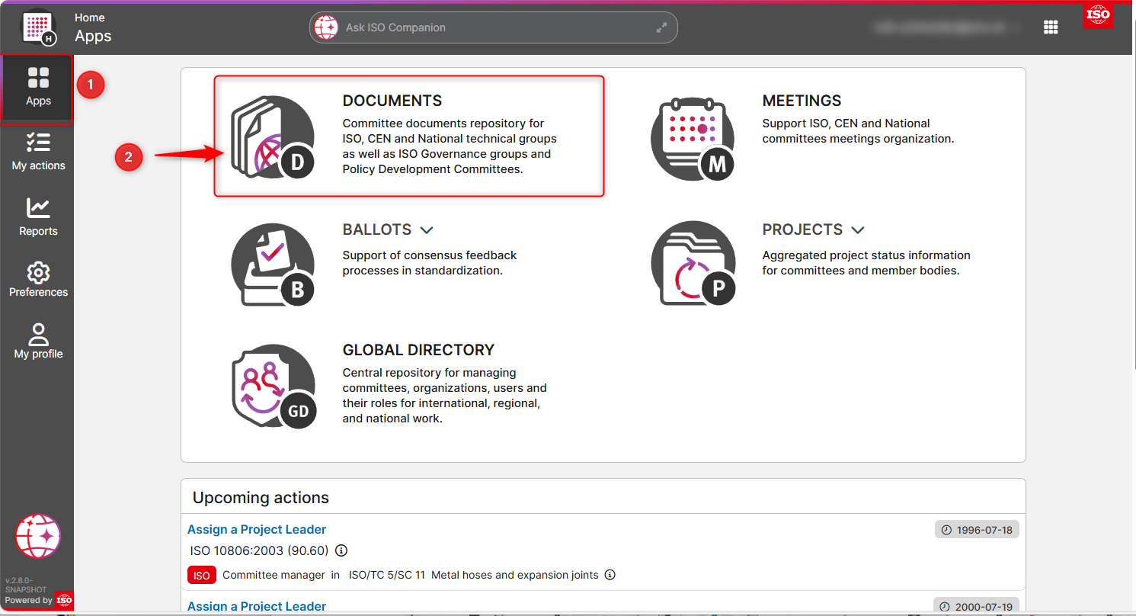The height and width of the screenshot is (616, 1136).
Task: Open the Meetings calendar app icon
Action: coord(693,138)
